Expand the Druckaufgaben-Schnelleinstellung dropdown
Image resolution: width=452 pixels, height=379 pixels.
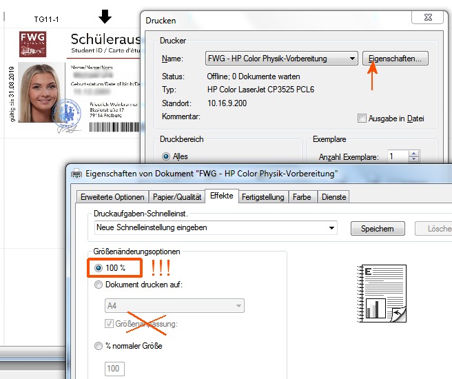(331, 227)
